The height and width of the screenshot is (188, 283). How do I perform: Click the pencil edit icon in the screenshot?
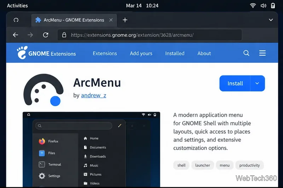(120, 126)
